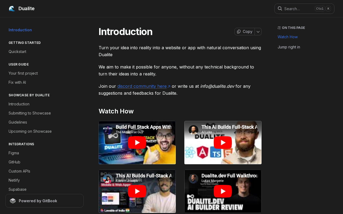This screenshot has width=343, height=214.
Task: Click the ON THIS PAGE label
Action: [293, 28]
